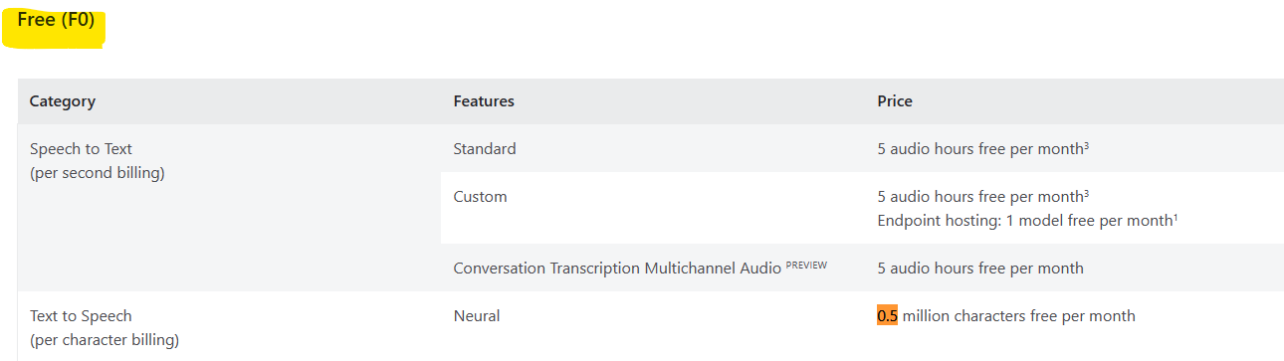Click the PREVIEW superscript label

[806, 265]
